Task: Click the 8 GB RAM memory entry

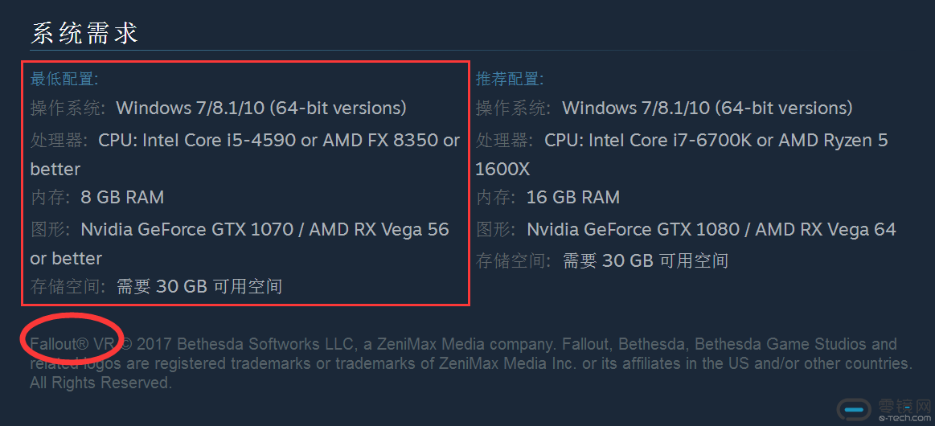Action: point(122,197)
